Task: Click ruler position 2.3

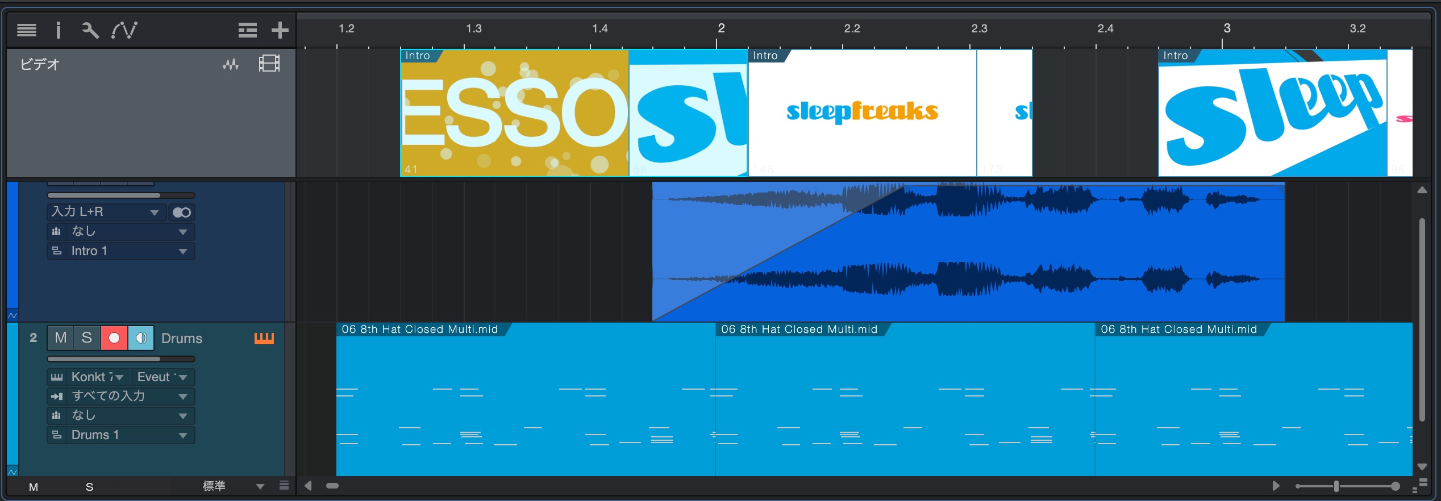Action: click(x=979, y=28)
